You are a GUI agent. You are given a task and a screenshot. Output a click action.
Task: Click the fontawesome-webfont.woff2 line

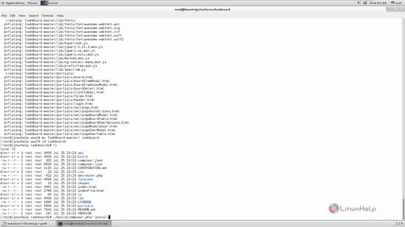tap(63, 39)
